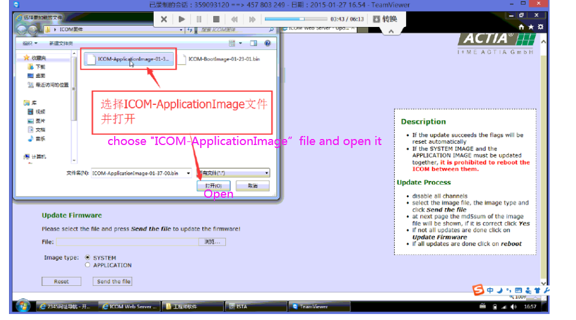Click the Reset button
Screen dimensions: 576x320
(61, 281)
